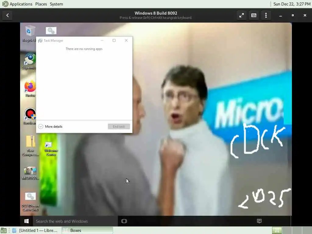Open the Bandicam desktop shortcut
Image resolution: width=312 pixels, height=234 pixels.
pos(30,116)
